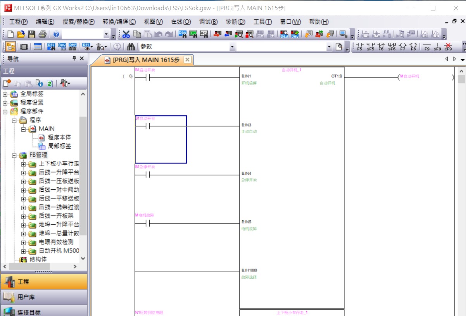Click the Print icon in toolbar
The width and height of the screenshot is (466, 316).
pyautogui.click(x=42, y=34)
